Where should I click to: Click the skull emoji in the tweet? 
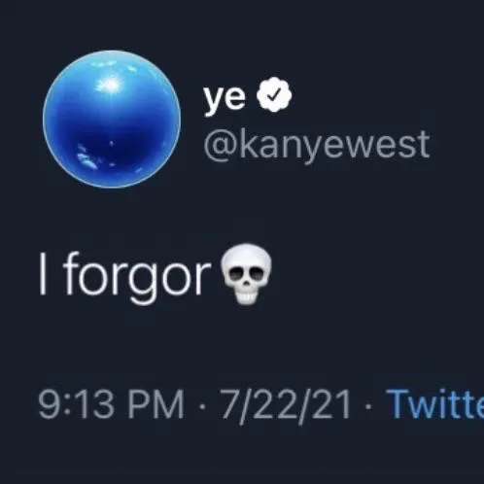[x=246, y=274]
